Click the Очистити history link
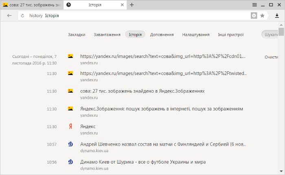285x175 pixels. 271,57
